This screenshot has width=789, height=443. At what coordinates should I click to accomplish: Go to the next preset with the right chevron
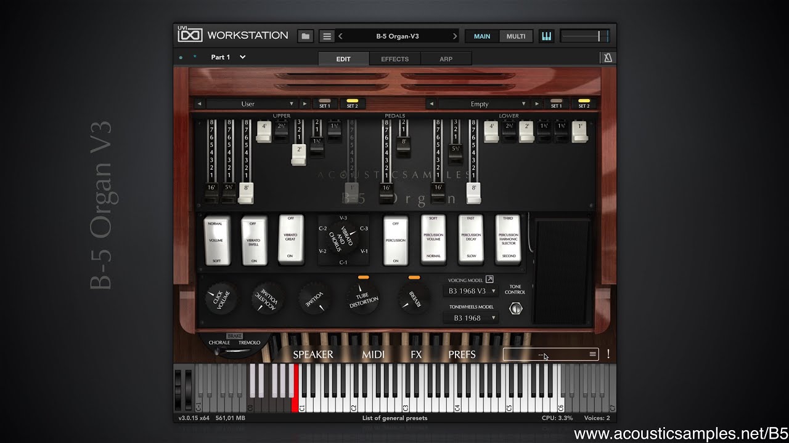point(455,36)
